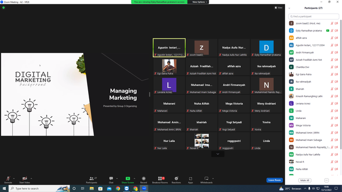Toggle mic icon for Dyky Ramadhan pratama
342x192 pixels.
coord(332,31)
